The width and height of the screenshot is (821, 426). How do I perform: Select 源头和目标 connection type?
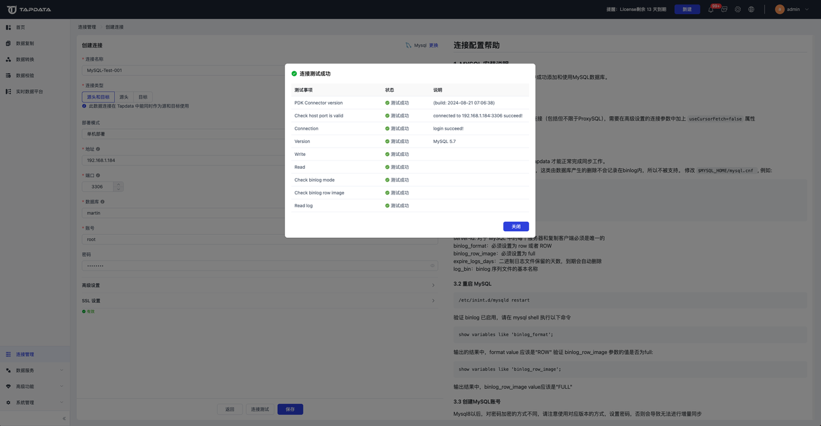[x=98, y=97]
